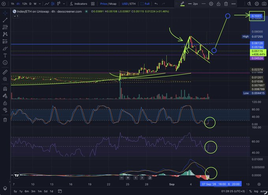The width and height of the screenshot is (268, 195).
Task: Expand the chart style dropdown chevron
Action: (64, 4)
